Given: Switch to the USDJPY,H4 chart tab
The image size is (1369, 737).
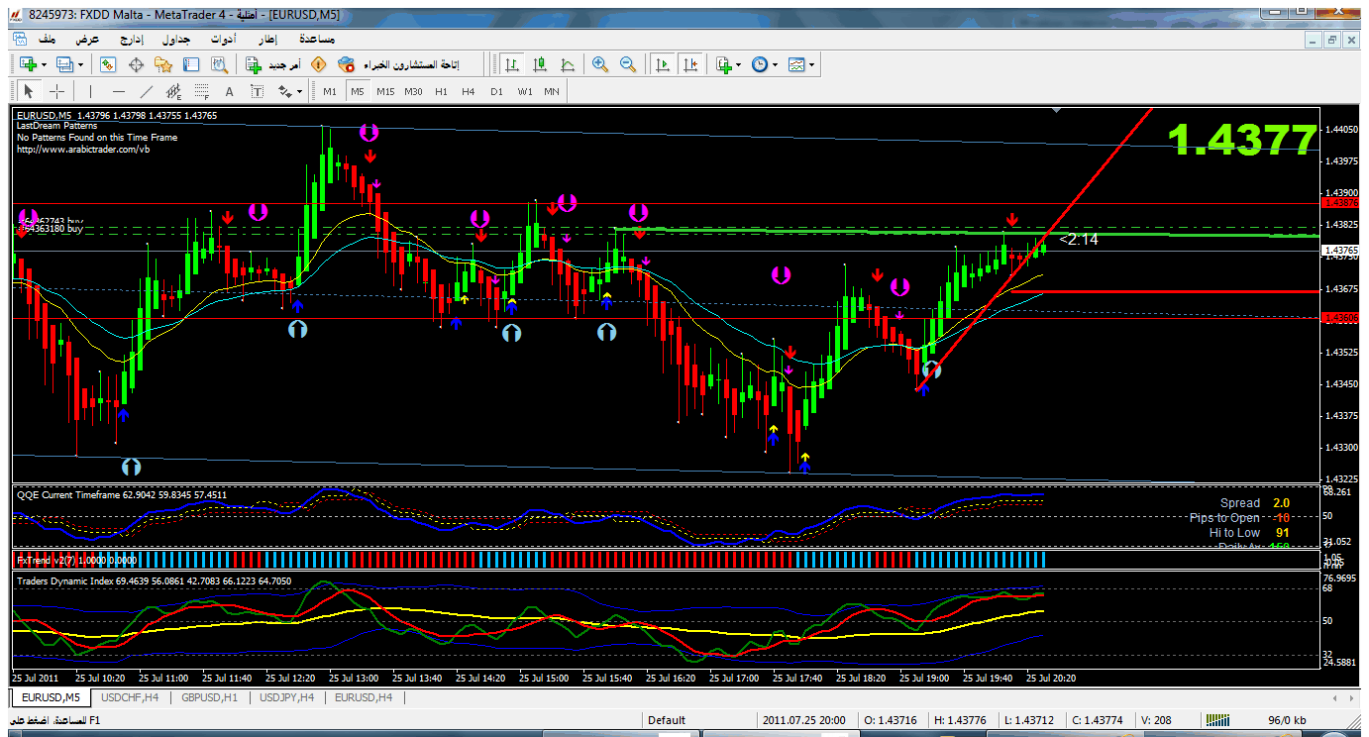Looking at the screenshot, I should click(286, 697).
